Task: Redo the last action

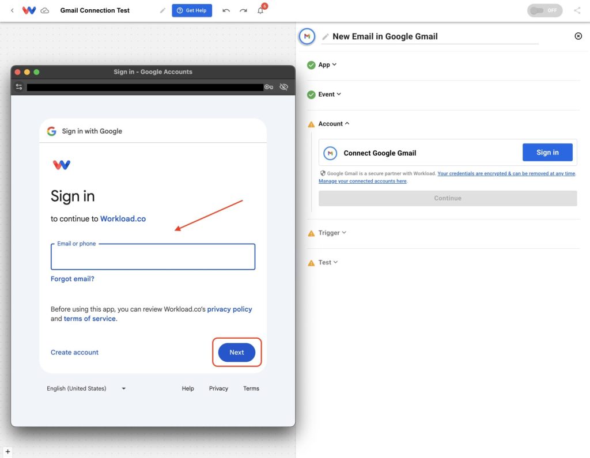Action: tap(244, 10)
